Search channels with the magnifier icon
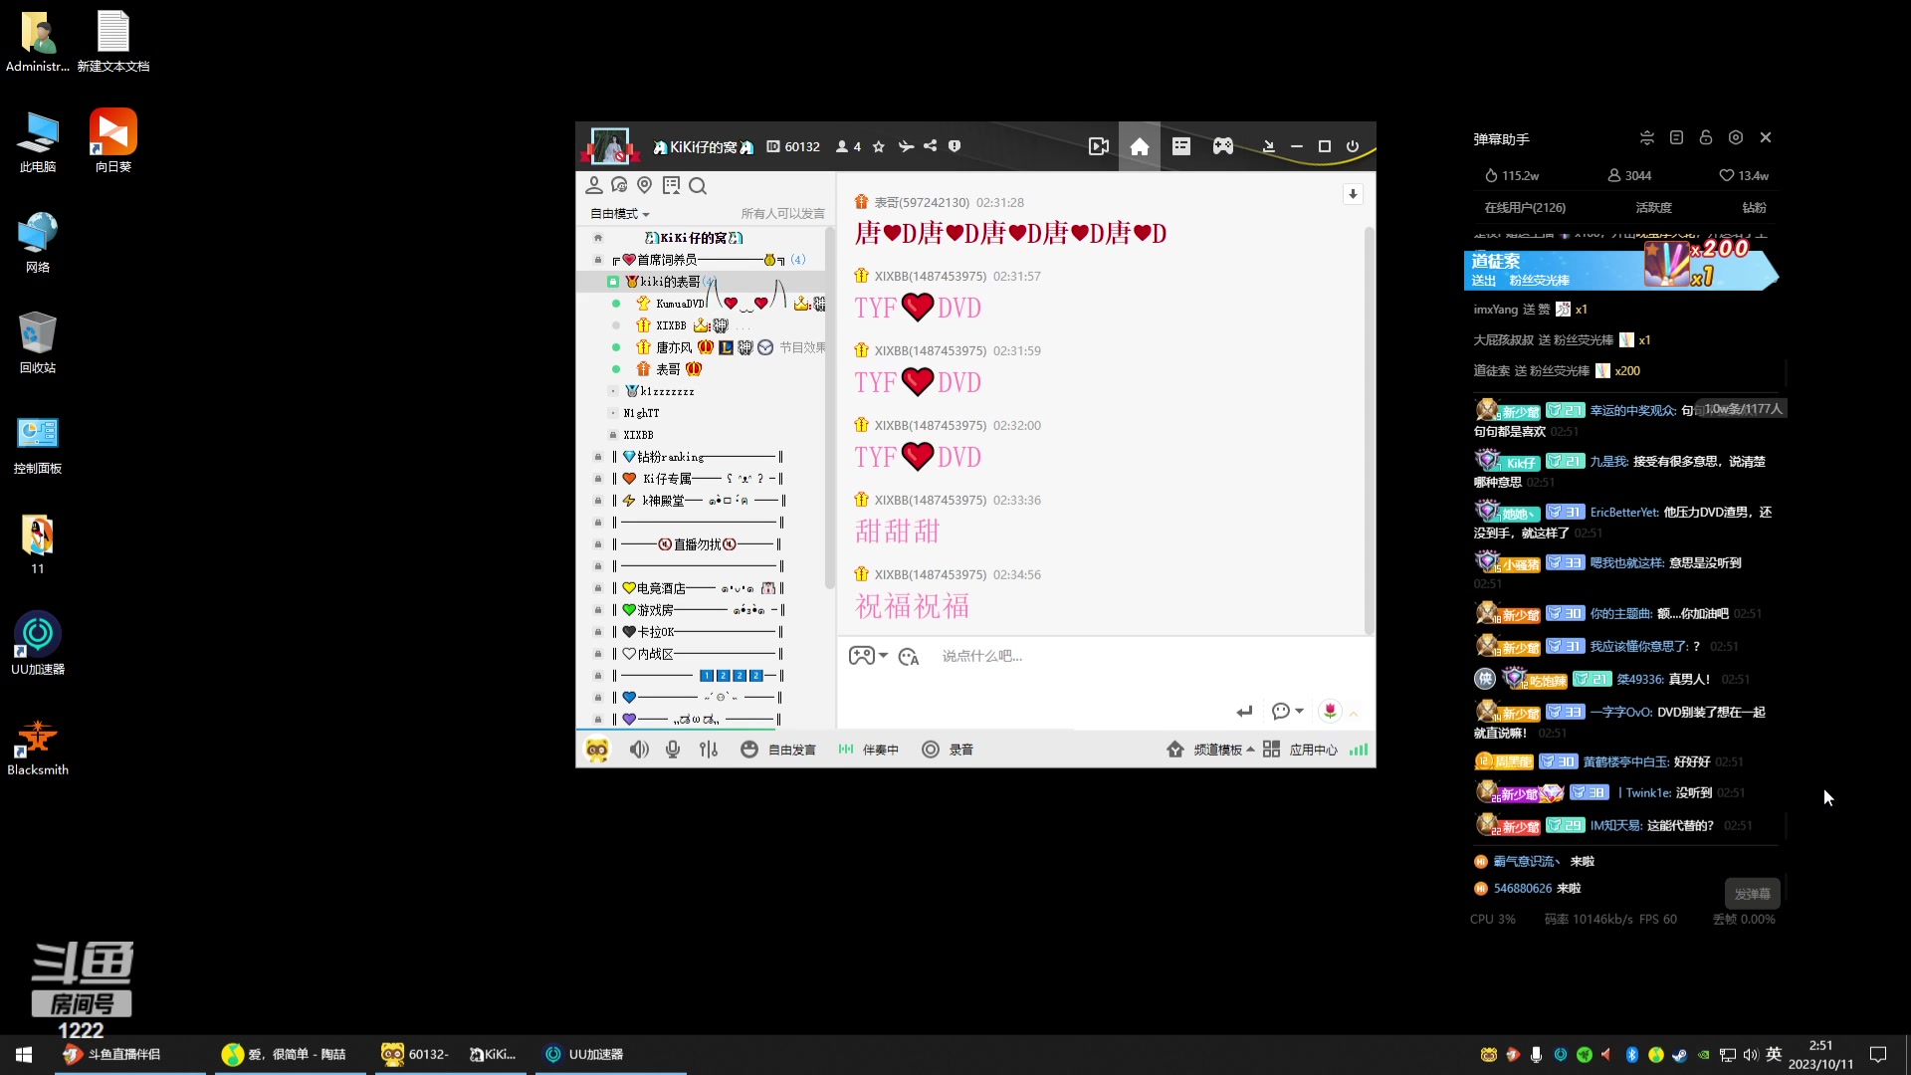This screenshot has width=1911, height=1075. 698,185
